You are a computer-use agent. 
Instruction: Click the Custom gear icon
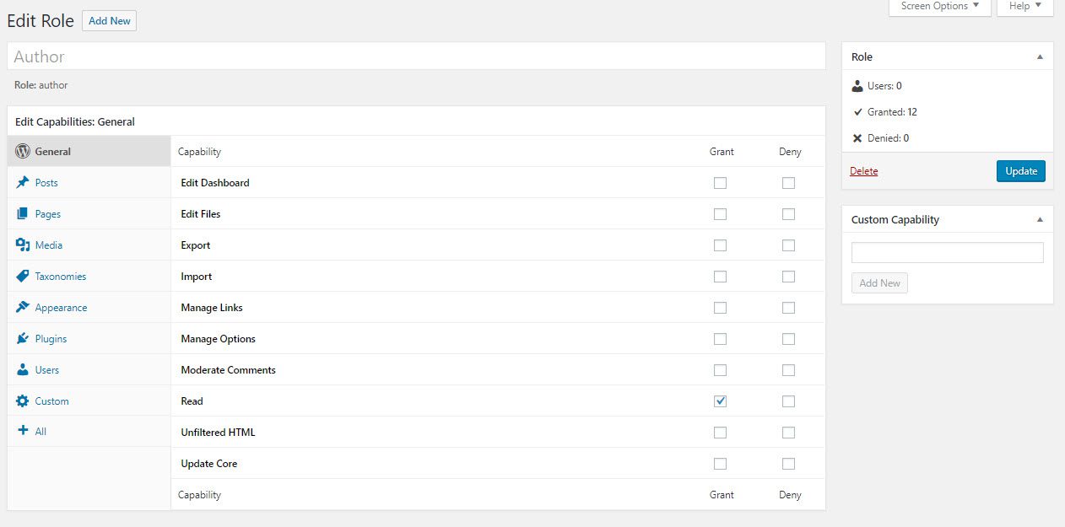[23, 401]
